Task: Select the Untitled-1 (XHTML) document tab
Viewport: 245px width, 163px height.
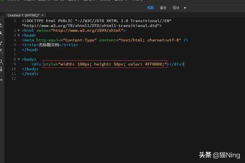Action: click(23, 15)
